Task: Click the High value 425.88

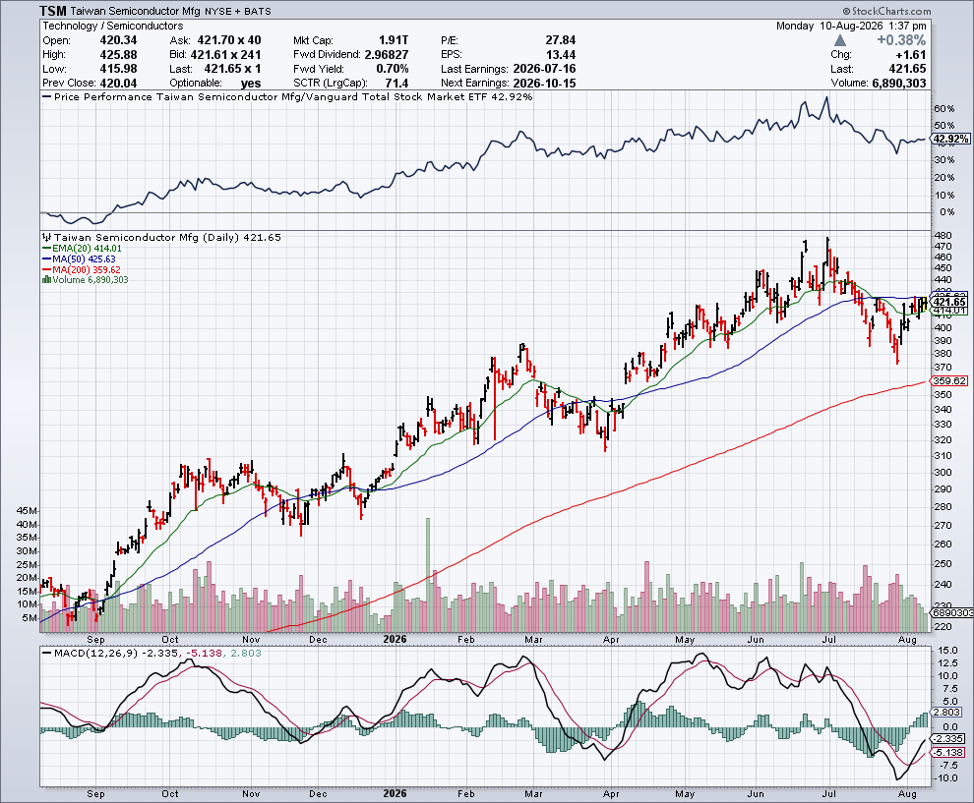Action: click(119, 55)
